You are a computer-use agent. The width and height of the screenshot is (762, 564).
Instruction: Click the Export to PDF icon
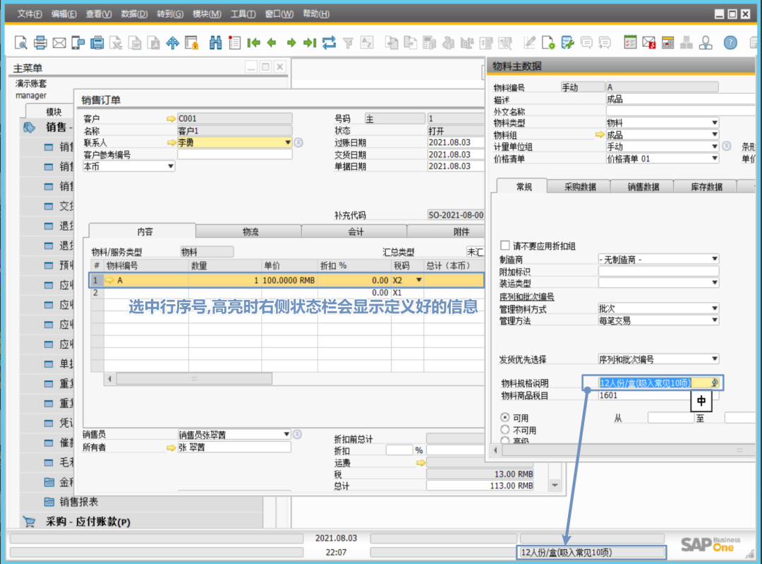154,43
